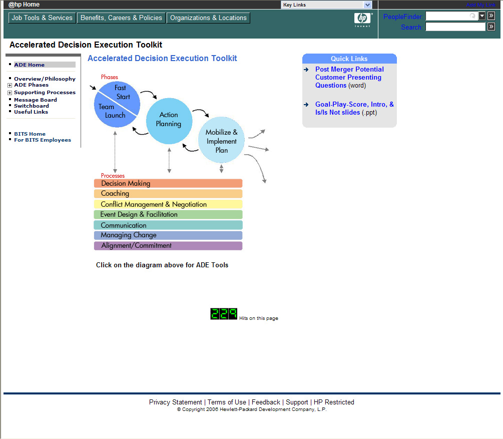Click the Action Planning circle in the diagram
The height and width of the screenshot is (439, 503).
click(x=169, y=120)
